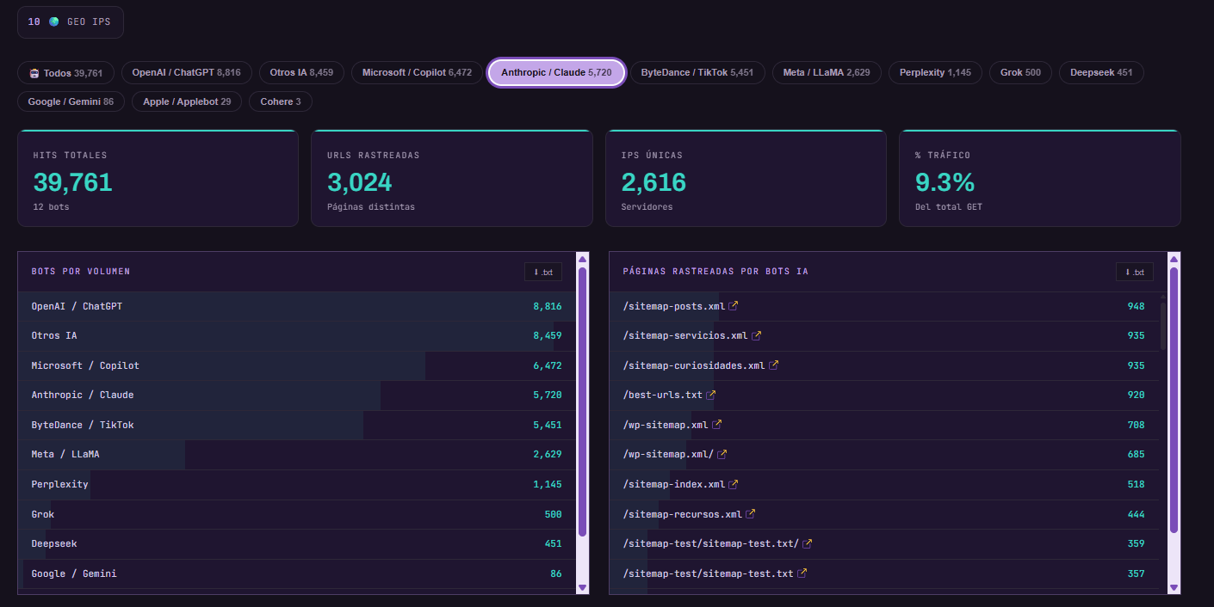Filter by Microsoft / Copilot 6,472
Screen dimensions: 1214x607
click(418, 73)
